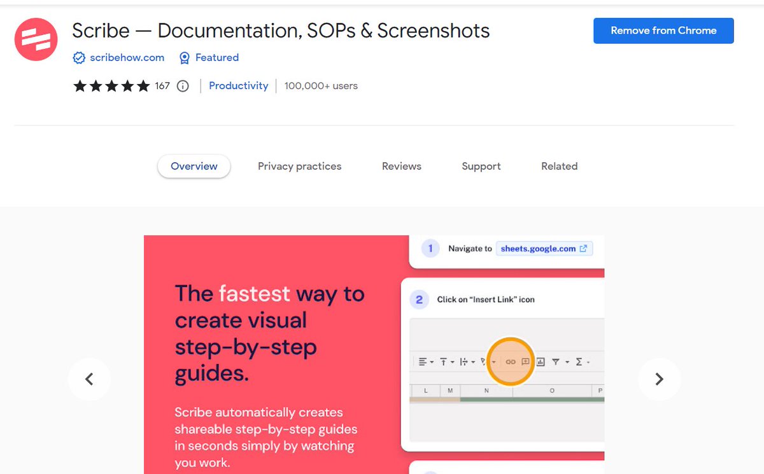Click the Scribe red logo icon
Screen dimensions: 764x474
[x=36, y=39]
